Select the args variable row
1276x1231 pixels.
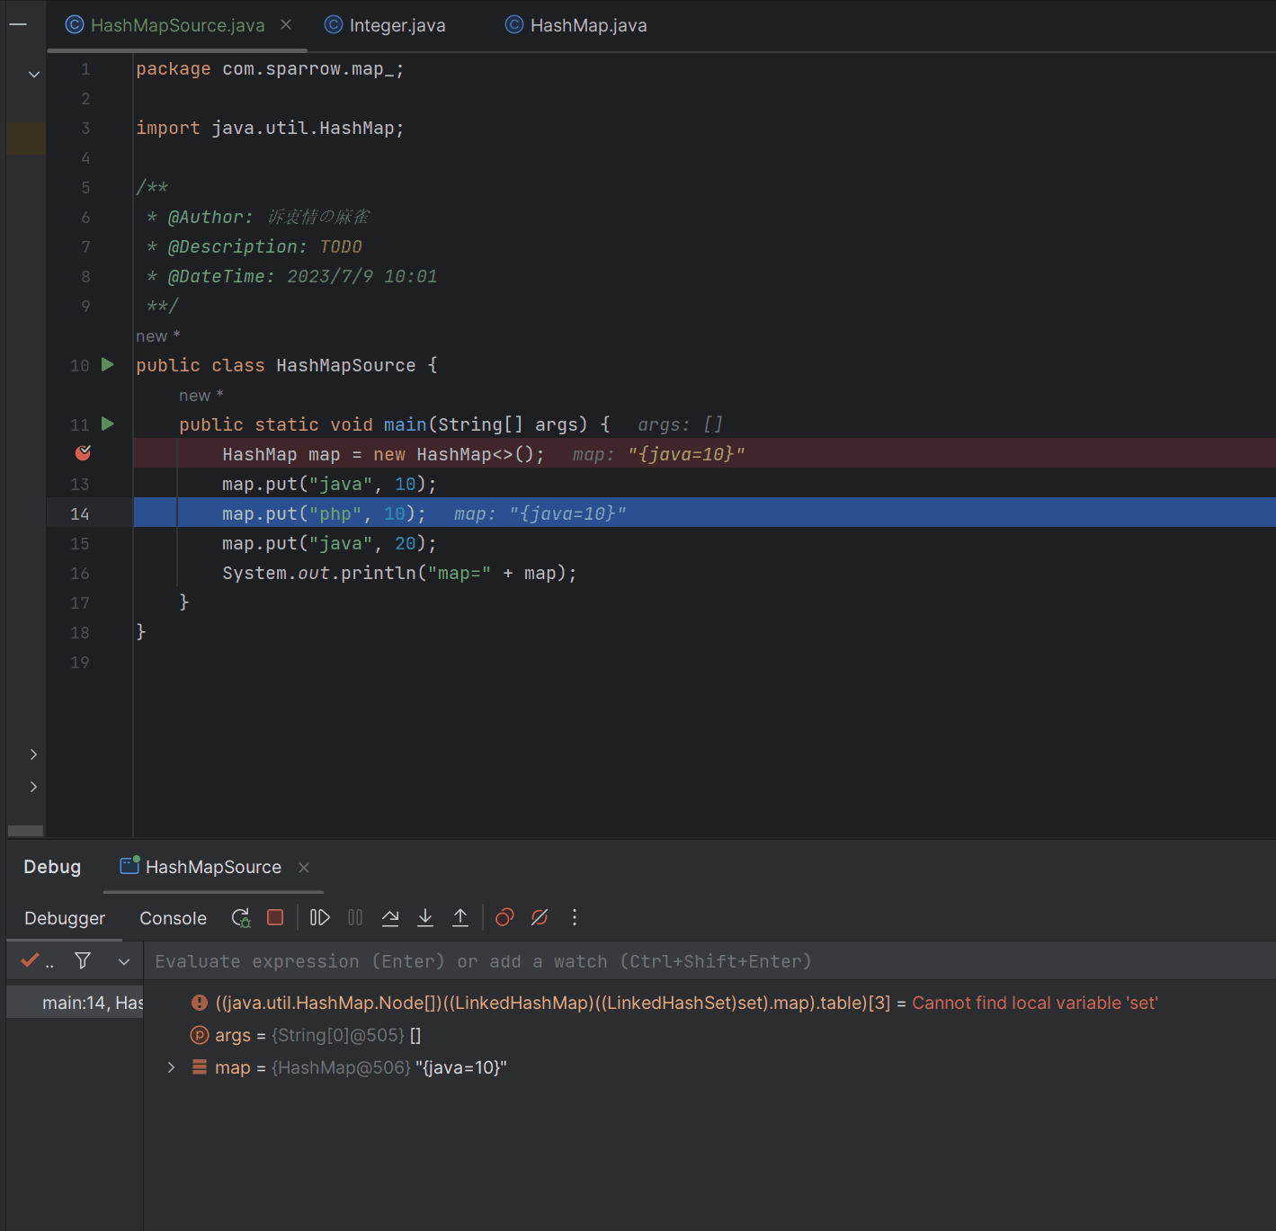pyautogui.click(x=709, y=1035)
